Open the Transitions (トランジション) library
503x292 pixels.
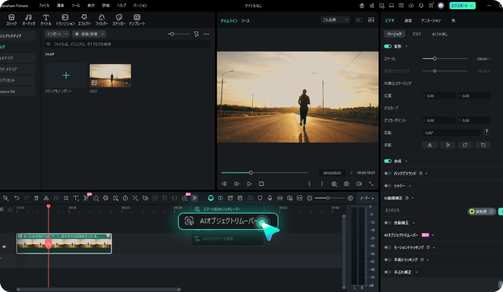point(65,19)
